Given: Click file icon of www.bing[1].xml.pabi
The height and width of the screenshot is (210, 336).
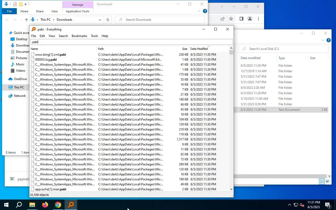Looking at the screenshot, I should 33,55.
